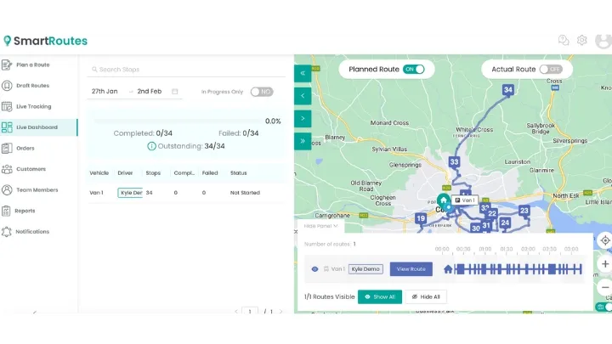612x344 pixels.
Task: Click the van icon in route row
Action: 326,269
